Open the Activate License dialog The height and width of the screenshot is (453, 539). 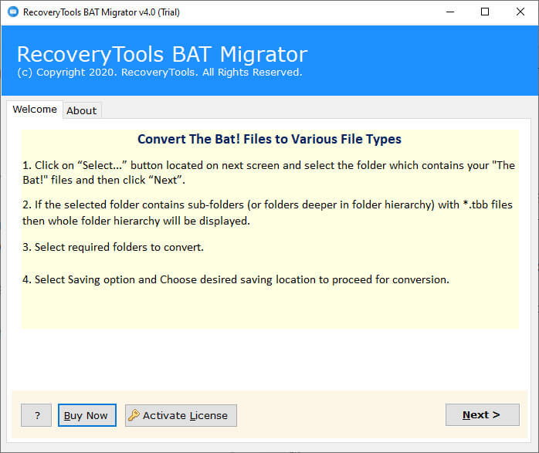pyautogui.click(x=181, y=415)
